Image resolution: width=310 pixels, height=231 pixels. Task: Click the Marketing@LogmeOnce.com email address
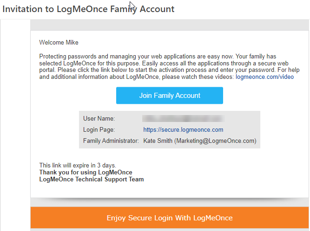(215, 141)
